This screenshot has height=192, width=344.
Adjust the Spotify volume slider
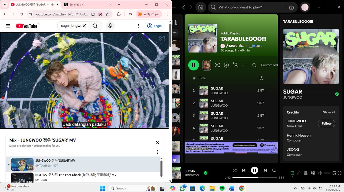(x=327, y=173)
